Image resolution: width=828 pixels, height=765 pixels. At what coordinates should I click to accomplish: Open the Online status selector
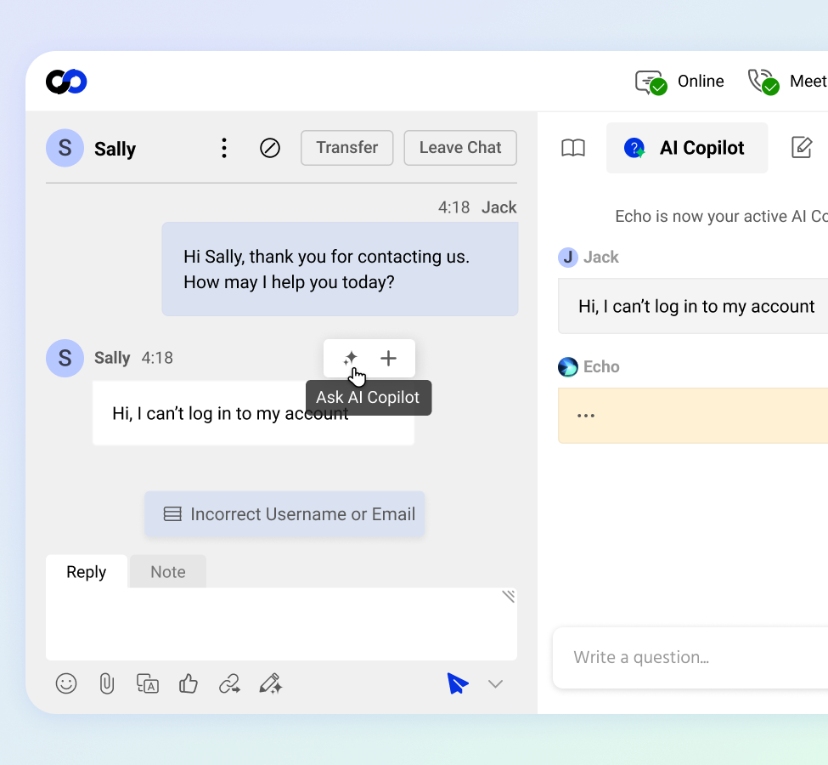(x=680, y=82)
